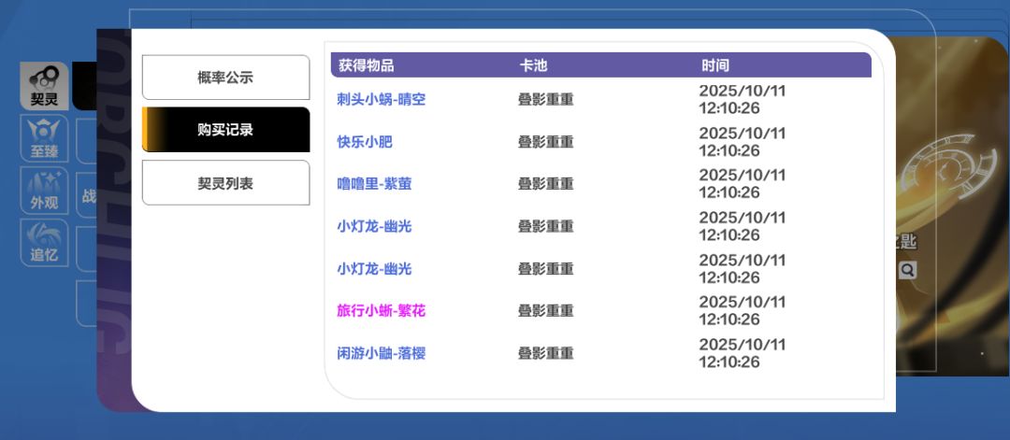Select the 购买记录 tab
Viewport: 1010px width, 440px height.
(225, 129)
